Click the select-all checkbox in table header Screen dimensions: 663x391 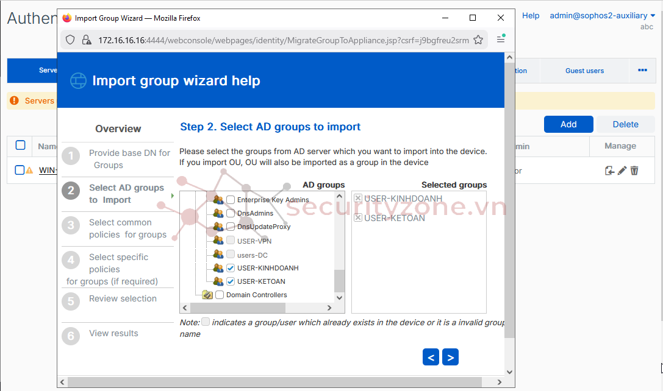[x=20, y=145]
